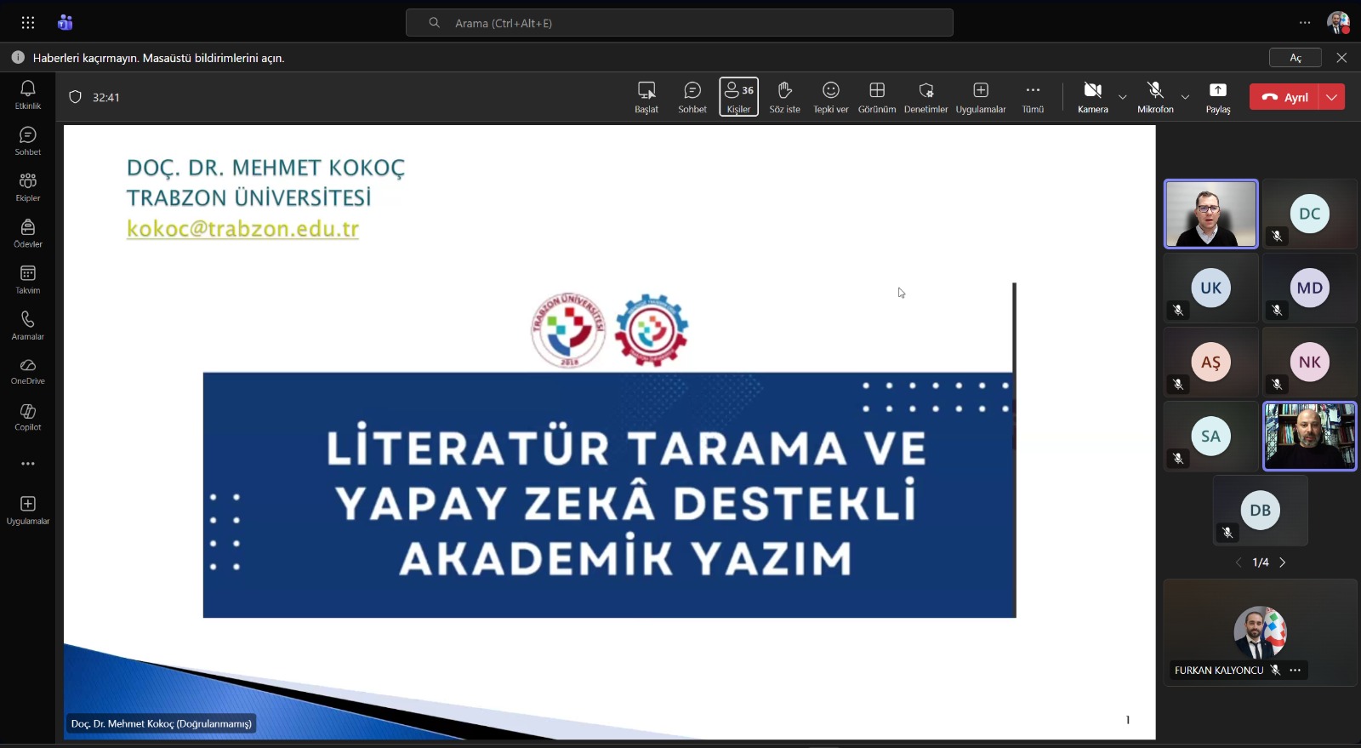Click the Paylaş share screen icon

[x=1217, y=97]
